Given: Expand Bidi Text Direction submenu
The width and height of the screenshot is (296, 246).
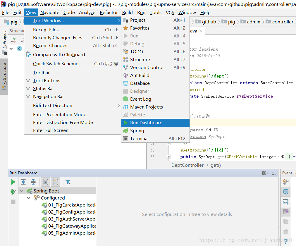Looking at the screenshot, I should tap(73, 106).
